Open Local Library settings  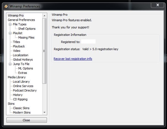[x=21, y=82]
